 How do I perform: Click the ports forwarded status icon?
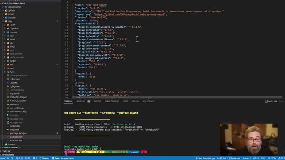(x=35, y=158)
